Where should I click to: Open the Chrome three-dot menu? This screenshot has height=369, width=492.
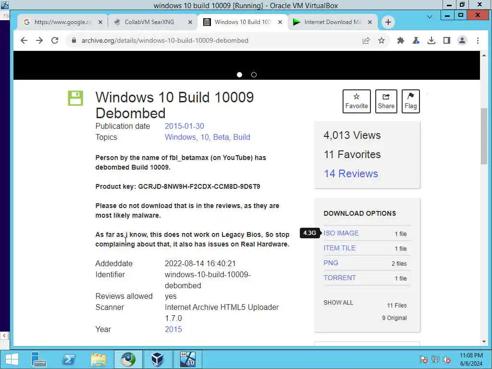point(478,40)
